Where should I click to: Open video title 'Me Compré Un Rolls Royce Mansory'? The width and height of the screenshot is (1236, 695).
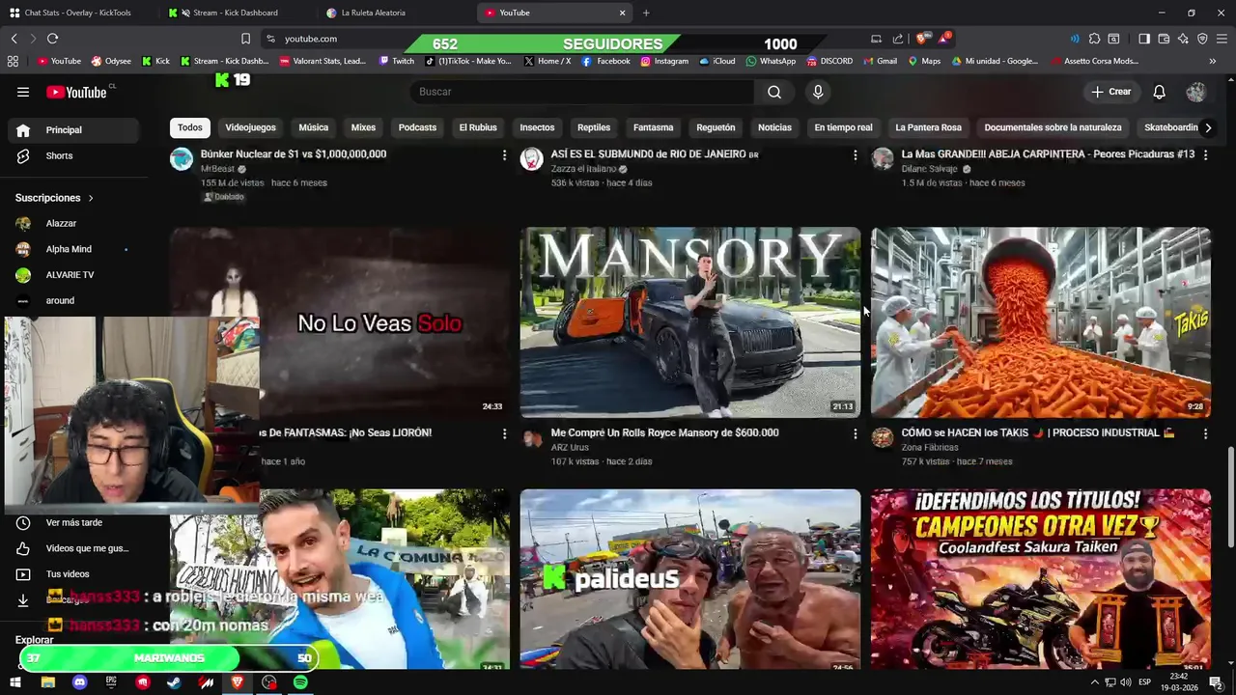pyautogui.click(x=664, y=433)
